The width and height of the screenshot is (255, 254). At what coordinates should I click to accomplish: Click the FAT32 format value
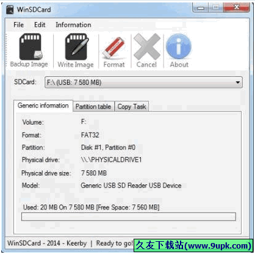[90, 135]
